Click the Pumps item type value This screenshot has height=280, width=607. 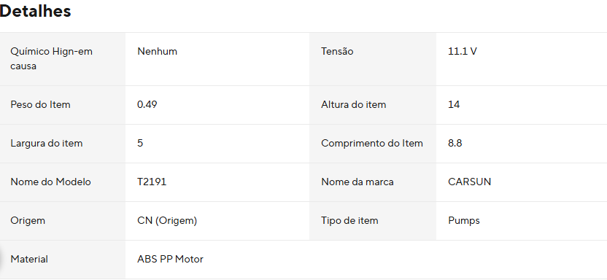(x=464, y=221)
